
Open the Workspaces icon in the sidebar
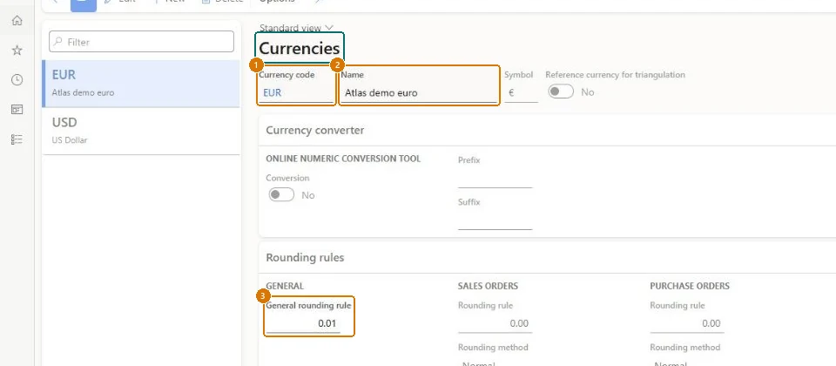(17, 110)
